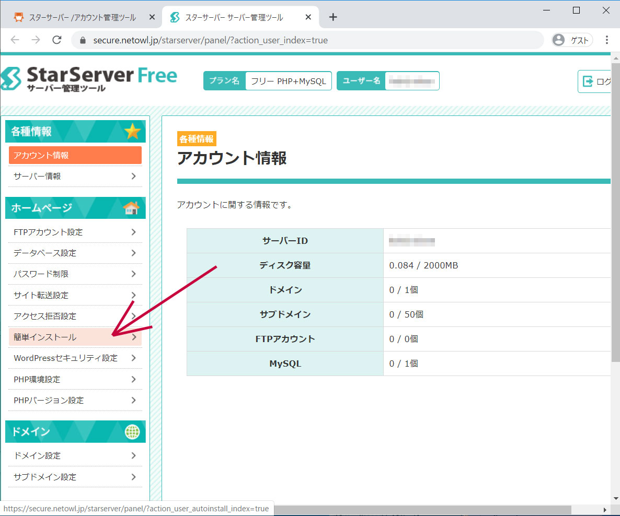The width and height of the screenshot is (620, 516).
Task: Open PHPバージョン設定 menu item
Action: point(75,400)
